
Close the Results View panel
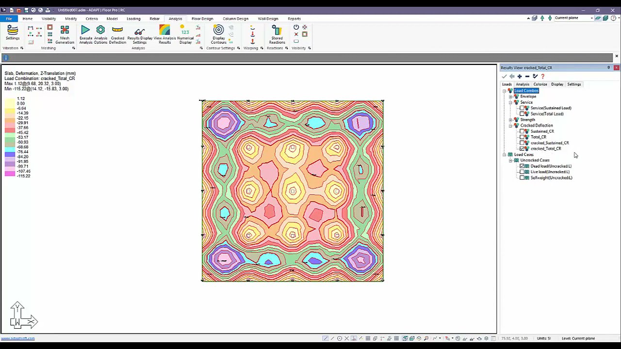(x=616, y=68)
